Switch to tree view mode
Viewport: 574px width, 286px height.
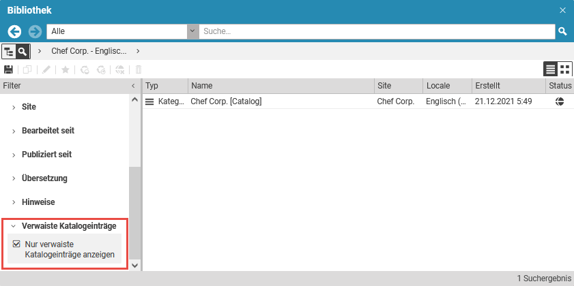click(x=10, y=51)
